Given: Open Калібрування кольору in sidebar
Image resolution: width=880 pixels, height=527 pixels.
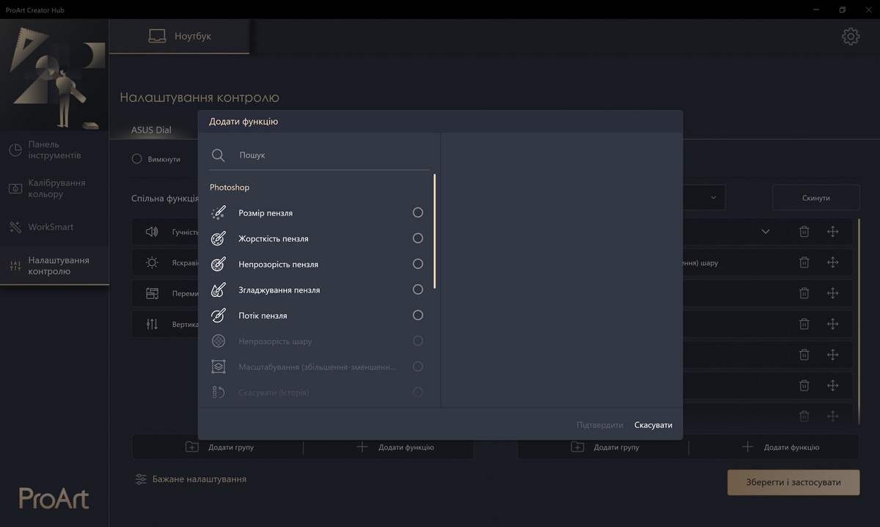Looking at the screenshot, I should [55, 188].
